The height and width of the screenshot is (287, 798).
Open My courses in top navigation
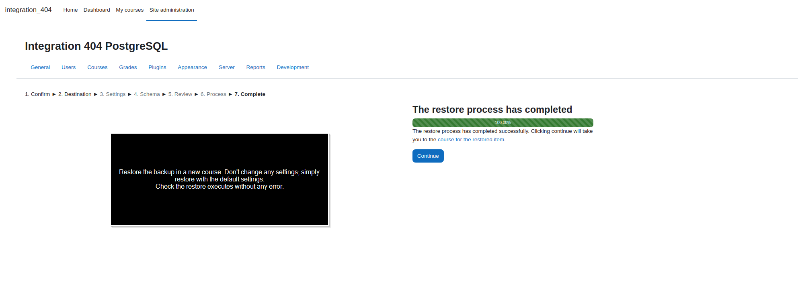[x=129, y=10]
